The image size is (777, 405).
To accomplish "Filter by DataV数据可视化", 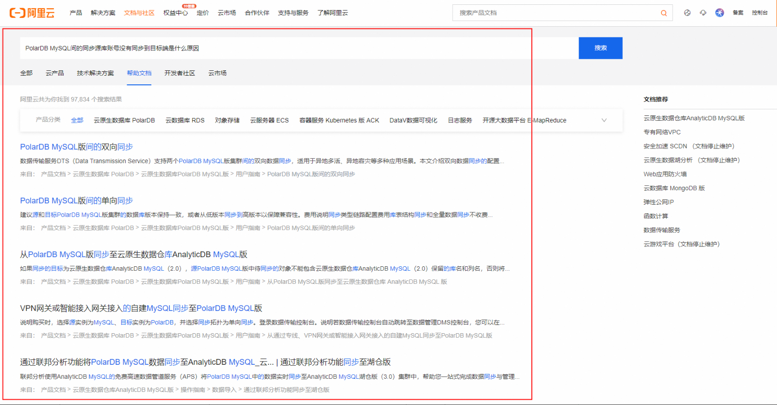I will coord(413,120).
